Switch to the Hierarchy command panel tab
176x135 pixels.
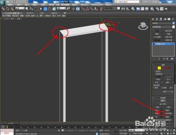click(161, 19)
